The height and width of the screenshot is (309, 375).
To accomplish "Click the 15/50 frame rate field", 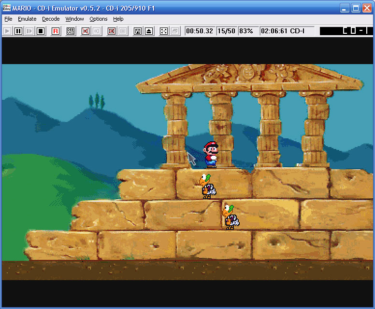I will coord(227,31).
